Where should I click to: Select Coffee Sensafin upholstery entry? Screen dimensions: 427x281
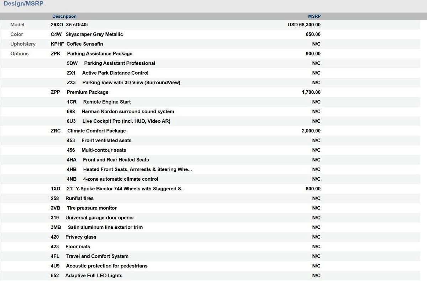85,44
